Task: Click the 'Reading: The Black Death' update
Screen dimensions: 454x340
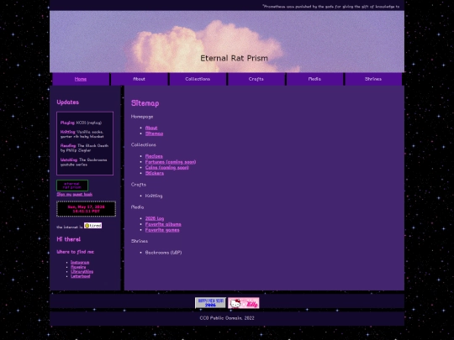Action: tap(84, 148)
